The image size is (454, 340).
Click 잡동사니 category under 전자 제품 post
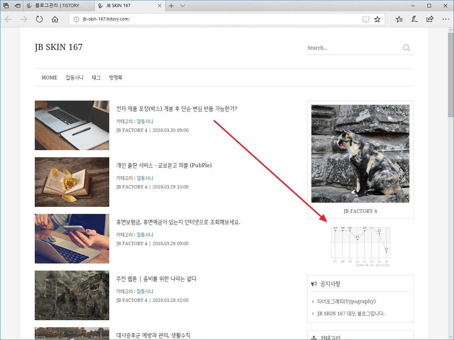click(x=145, y=121)
